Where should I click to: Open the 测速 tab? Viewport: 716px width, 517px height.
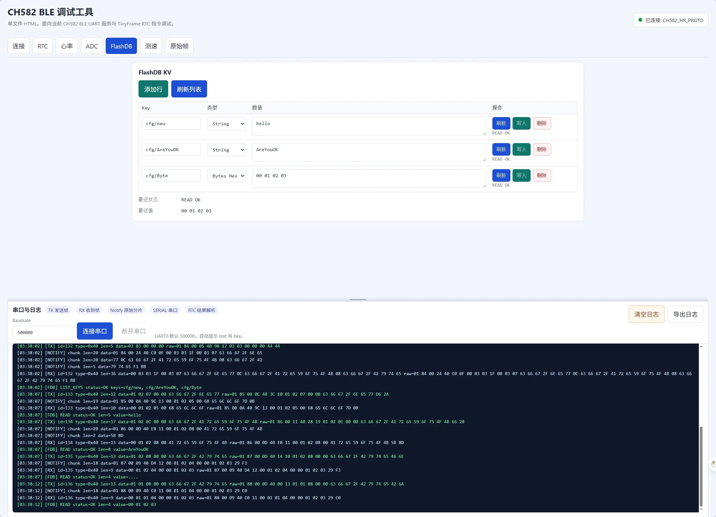(x=151, y=46)
